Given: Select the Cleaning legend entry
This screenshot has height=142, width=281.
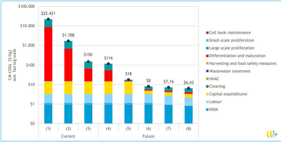Looking at the screenshot, I should [x=217, y=86].
